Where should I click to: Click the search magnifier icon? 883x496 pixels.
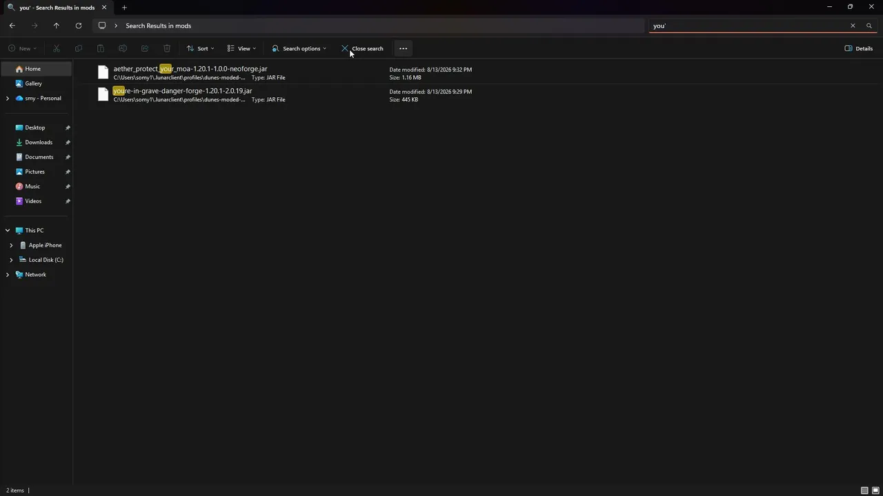[869, 25]
